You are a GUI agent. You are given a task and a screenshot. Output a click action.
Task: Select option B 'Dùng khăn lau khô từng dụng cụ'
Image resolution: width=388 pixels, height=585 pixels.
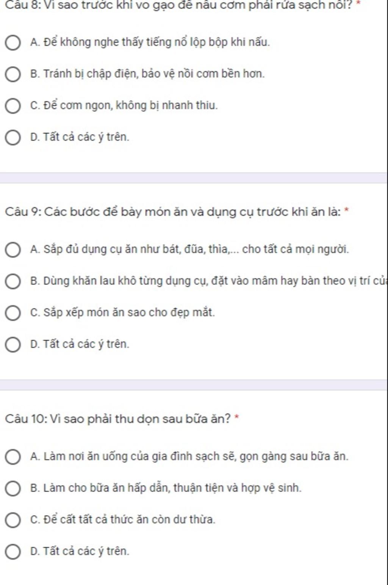(13, 282)
